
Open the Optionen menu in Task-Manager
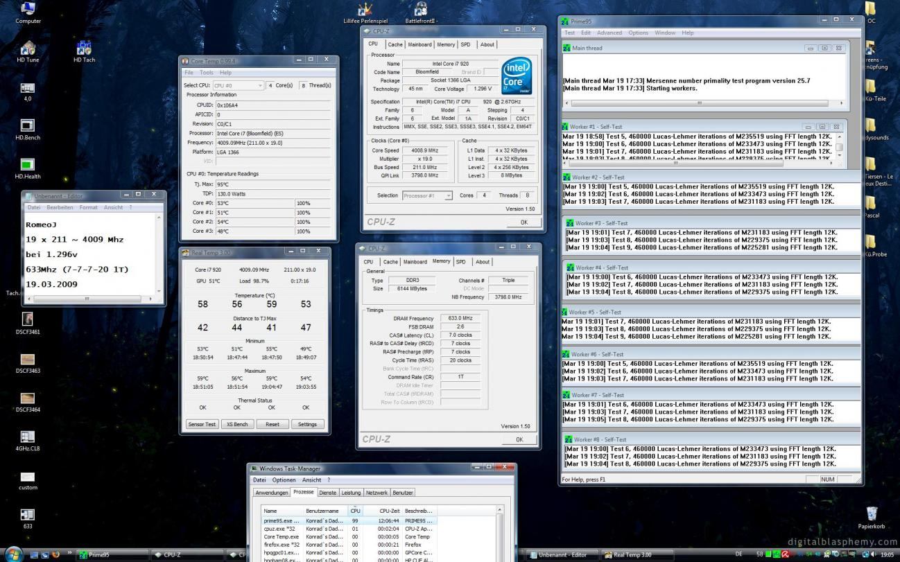point(284,480)
